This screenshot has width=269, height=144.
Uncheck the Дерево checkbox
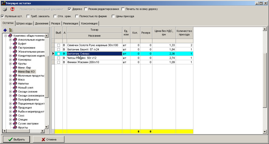[x=70, y=9]
